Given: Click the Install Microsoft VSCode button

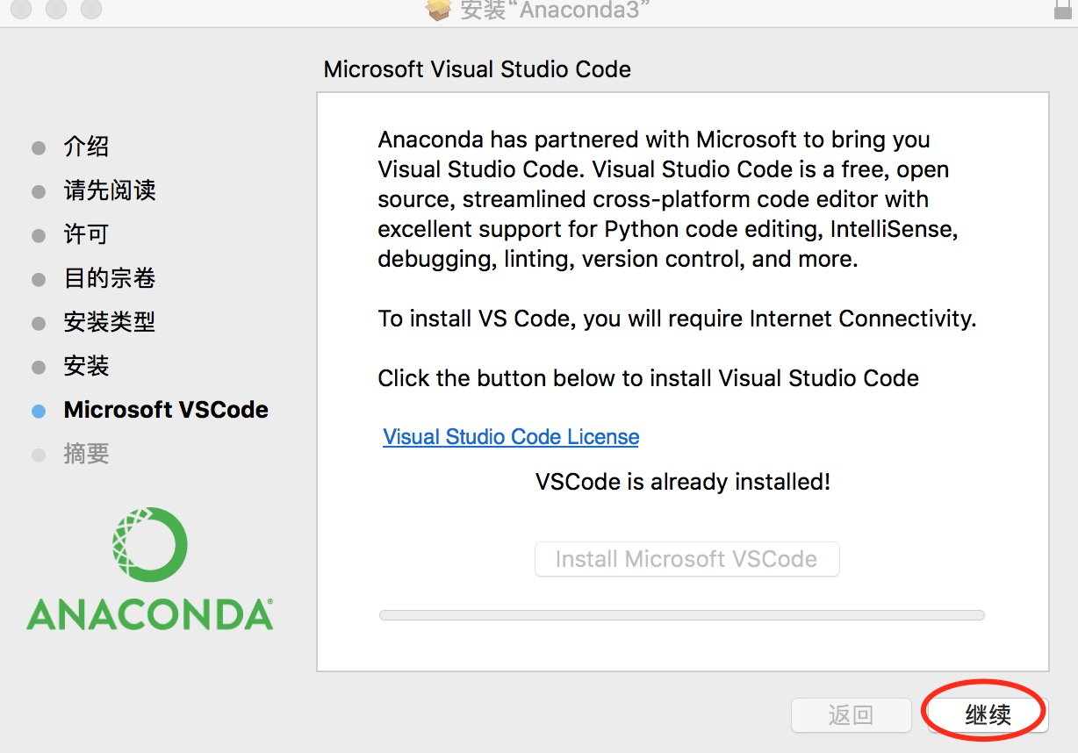Looking at the screenshot, I should point(686,559).
